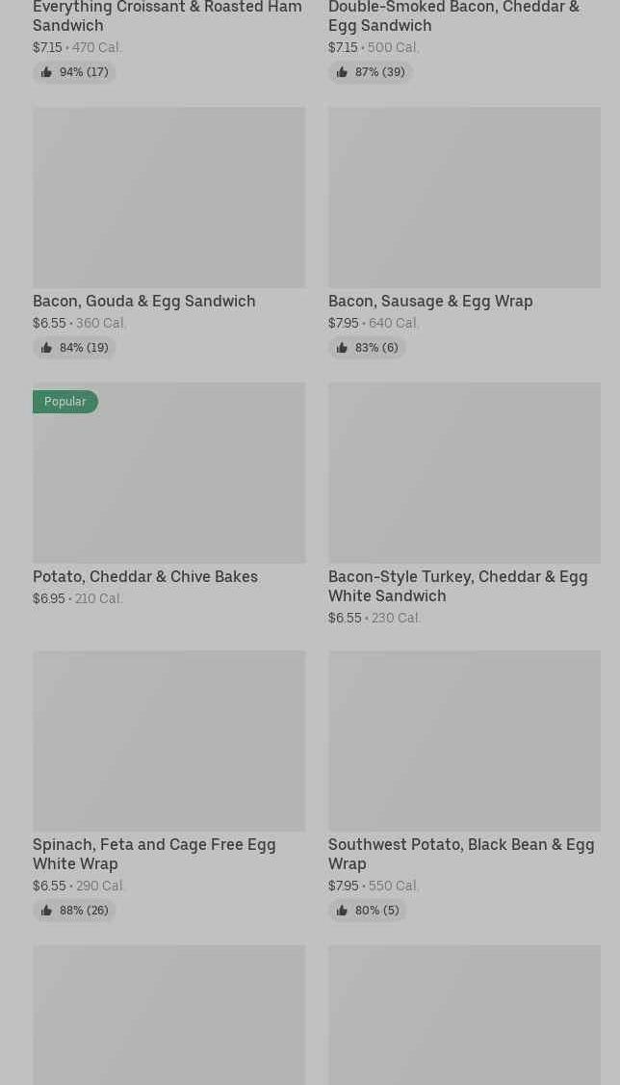The width and height of the screenshot is (620, 1085).
Task: Click thumbs-up icon for Double-Smoked Bacon sandwich
Action: [342, 72]
